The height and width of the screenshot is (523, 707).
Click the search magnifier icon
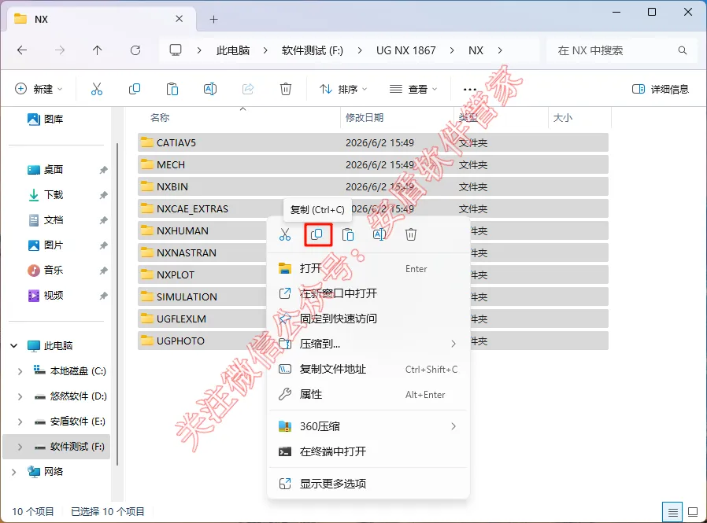[683, 50]
